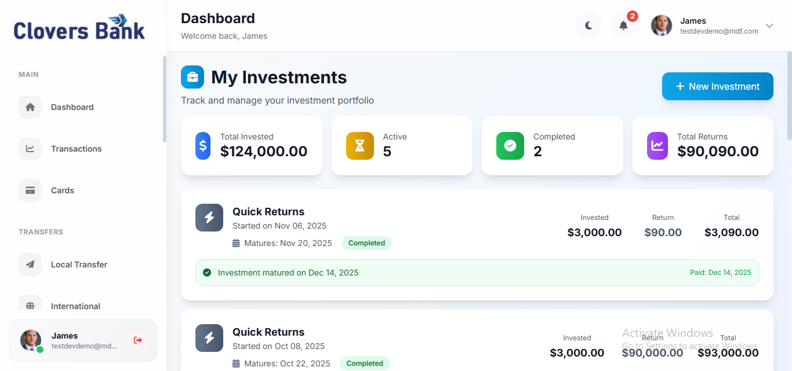This screenshot has width=792, height=371.
Task: Click the Completed green checkmark icon
Action: tap(510, 146)
